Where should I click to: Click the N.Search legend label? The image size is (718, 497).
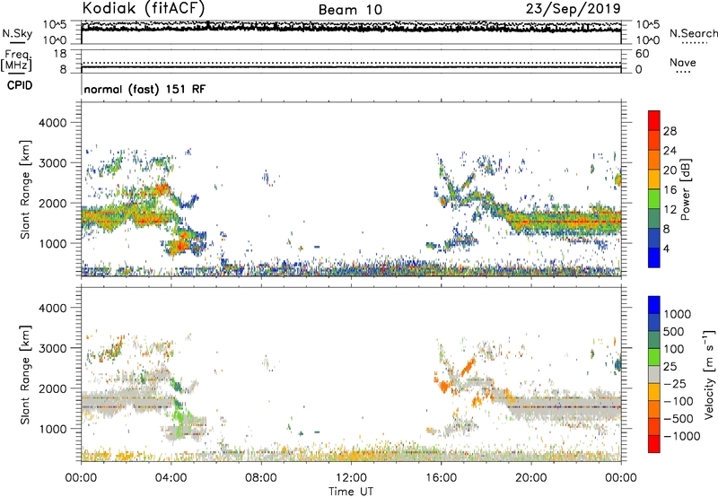[693, 33]
